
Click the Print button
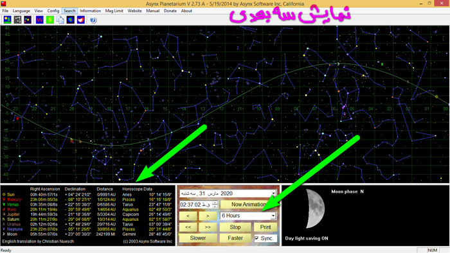click(265, 227)
